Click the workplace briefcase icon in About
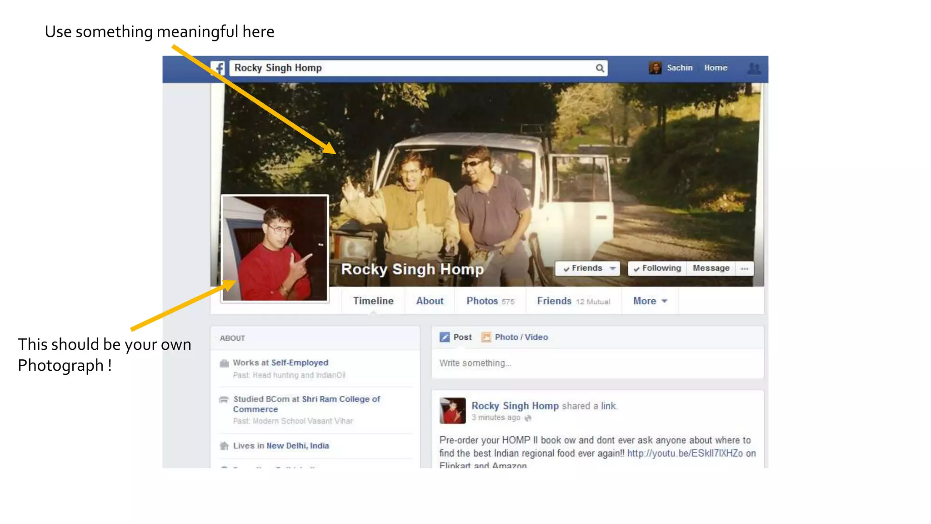Screen dimensions: 931x524 (x=224, y=363)
